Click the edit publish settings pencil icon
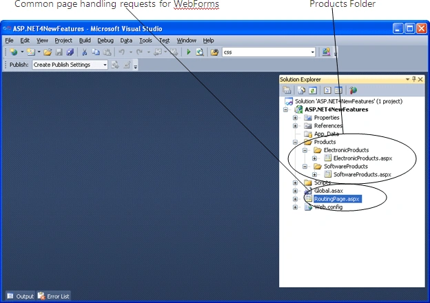 127,65
